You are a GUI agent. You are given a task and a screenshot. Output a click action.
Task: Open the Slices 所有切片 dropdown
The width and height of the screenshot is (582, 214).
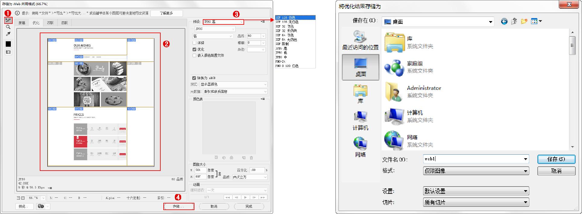click(476, 203)
